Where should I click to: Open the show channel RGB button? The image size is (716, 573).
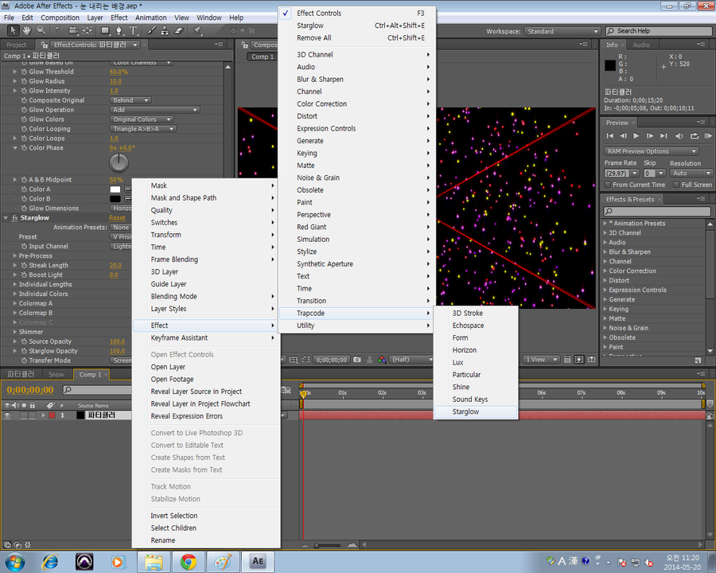coord(382,360)
